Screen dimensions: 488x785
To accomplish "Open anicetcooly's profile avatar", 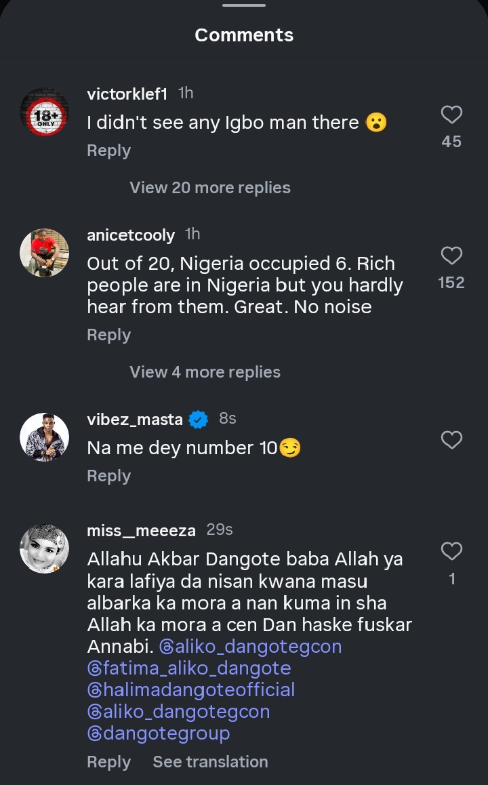I will coord(44,253).
